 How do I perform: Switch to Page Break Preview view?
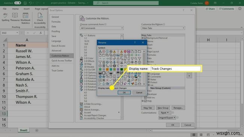point(208,135)
